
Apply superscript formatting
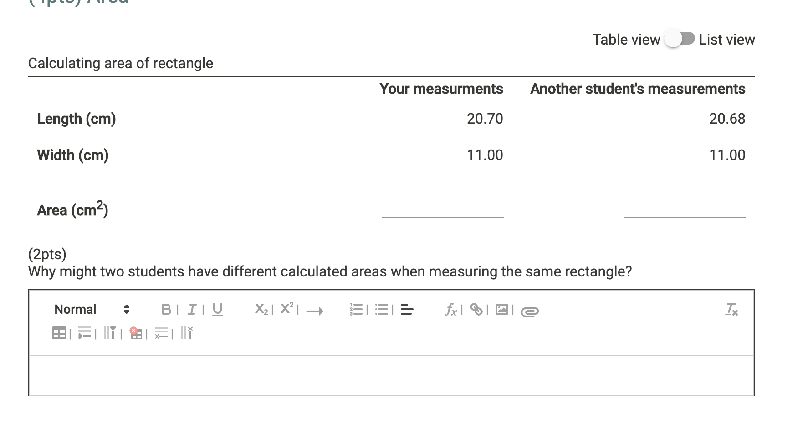[x=286, y=308]
